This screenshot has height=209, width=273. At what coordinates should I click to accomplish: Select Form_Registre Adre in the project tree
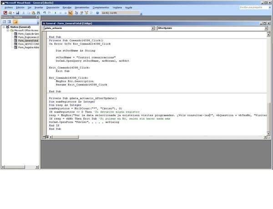pyautogui.click(x=27, y=47)
